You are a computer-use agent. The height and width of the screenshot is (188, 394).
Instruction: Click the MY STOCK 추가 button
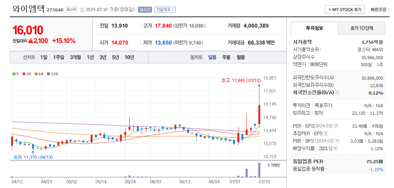(345, 10)
